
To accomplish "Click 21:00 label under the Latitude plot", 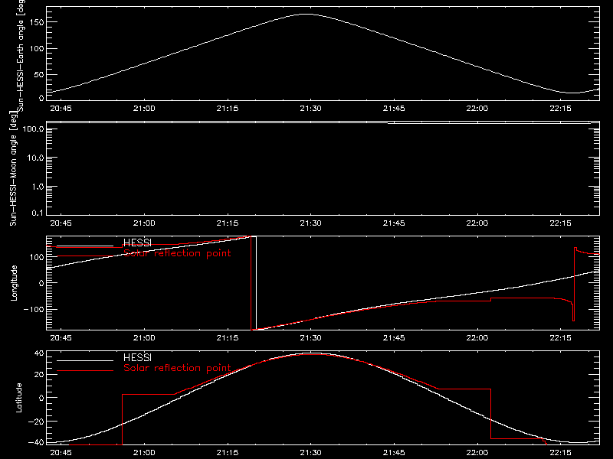I will click(x=144, y=453).
